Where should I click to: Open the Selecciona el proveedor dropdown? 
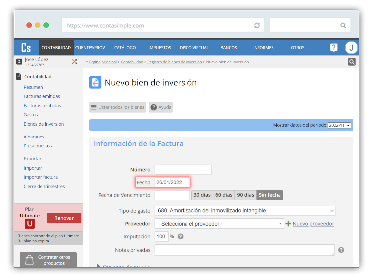coord(219,224)
